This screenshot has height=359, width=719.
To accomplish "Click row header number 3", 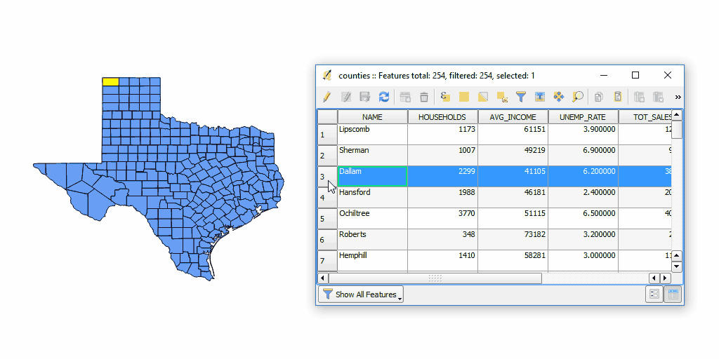I will point(327,177).
